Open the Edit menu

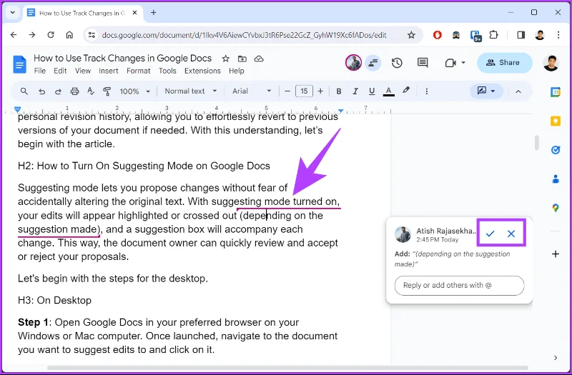(60, 71)
